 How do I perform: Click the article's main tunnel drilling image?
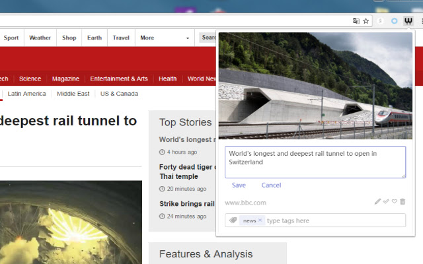(71, 222)
